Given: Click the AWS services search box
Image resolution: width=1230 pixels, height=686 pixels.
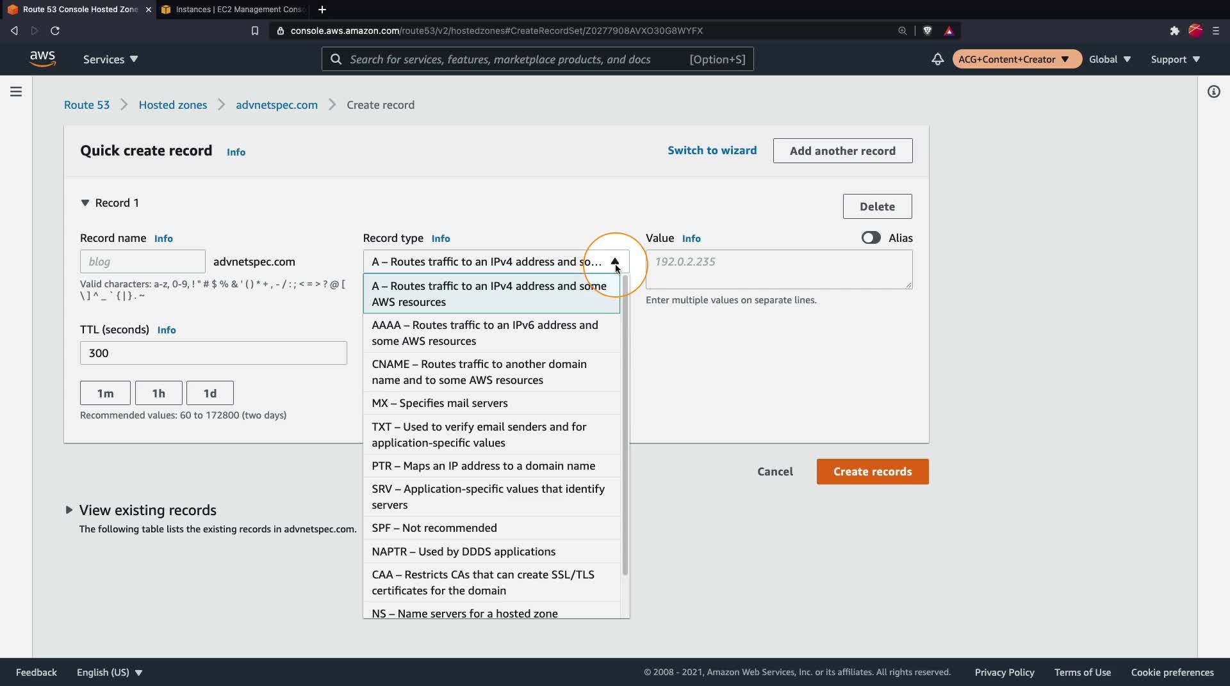Looking at the screenshot, I should tap(537, 59).
